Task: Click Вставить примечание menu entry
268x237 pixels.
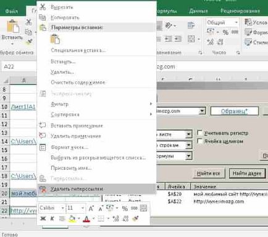Action: (x=77, y=126)
